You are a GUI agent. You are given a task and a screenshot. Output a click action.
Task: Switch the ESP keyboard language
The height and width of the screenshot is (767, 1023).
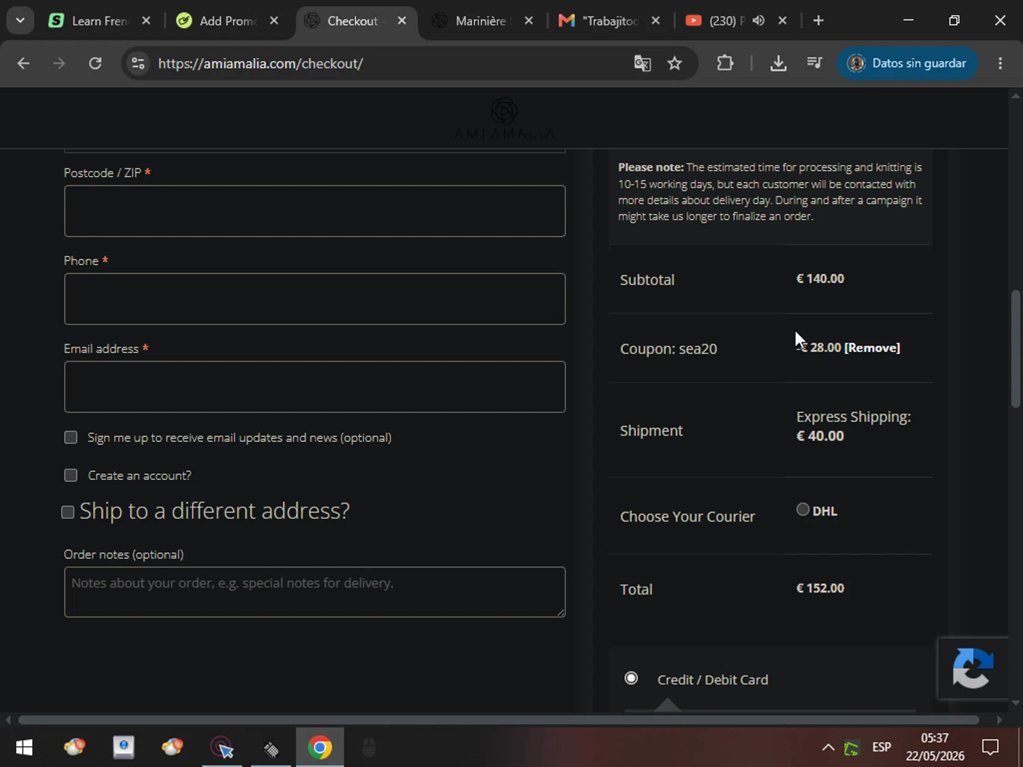(x=882, y=748)
